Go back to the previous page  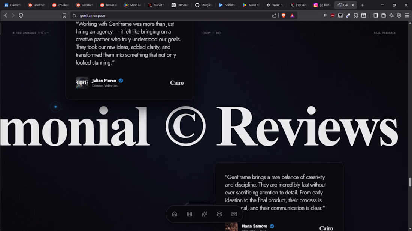point(6,15)
